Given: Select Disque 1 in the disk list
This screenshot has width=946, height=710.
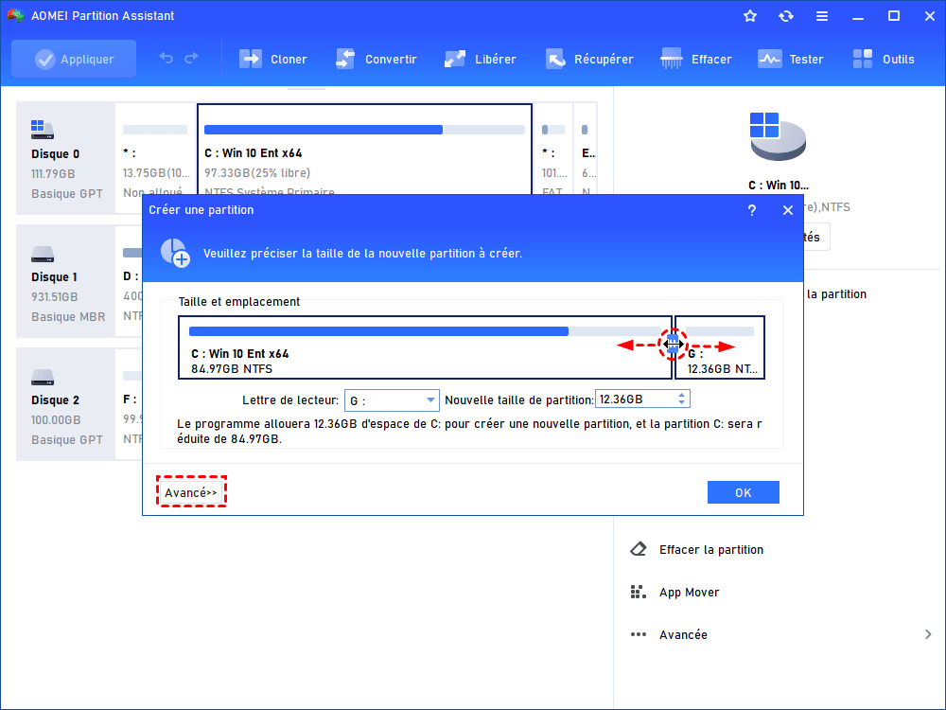Looking at the screenshot, I should (x=66, y=281).
